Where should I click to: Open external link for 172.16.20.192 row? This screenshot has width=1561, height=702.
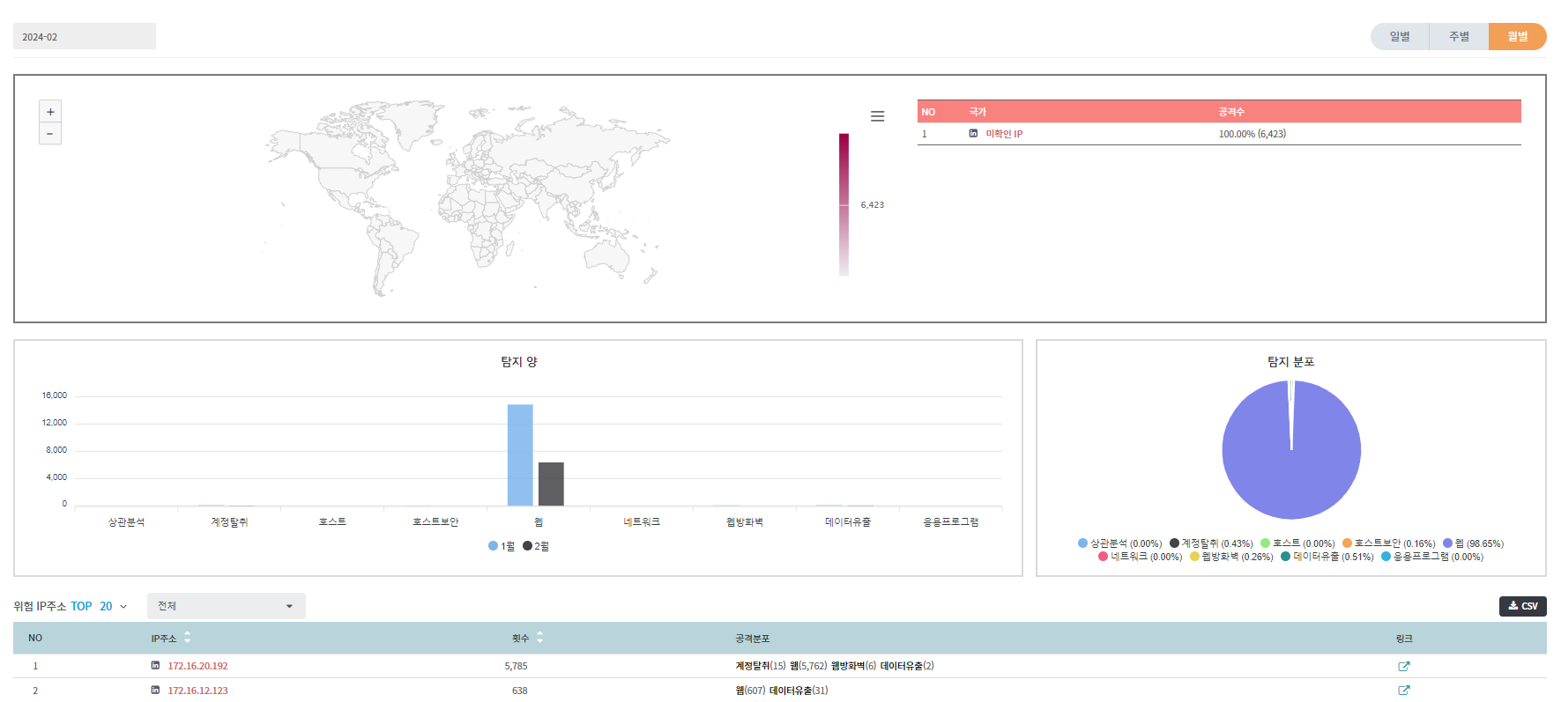click(1403, 667)
